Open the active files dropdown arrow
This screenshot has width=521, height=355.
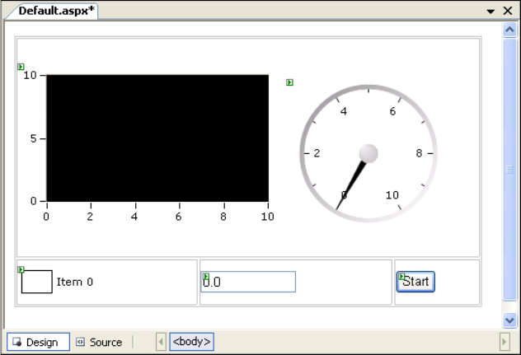(490, 11)
